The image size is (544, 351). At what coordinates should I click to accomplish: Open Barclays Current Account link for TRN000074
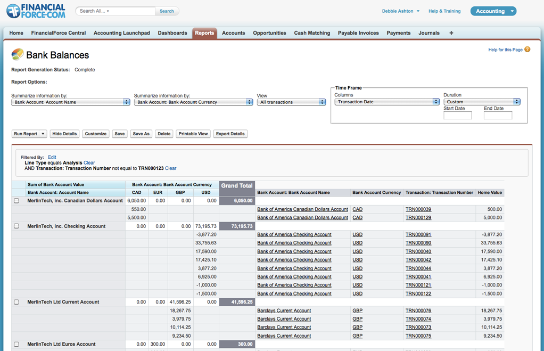pos(284,319)
